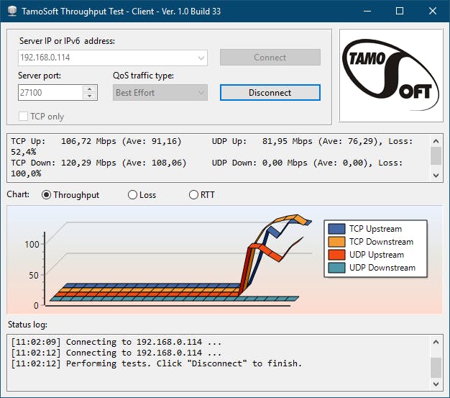Click the 'TCP Down: 120,29 Mbps' result text
This screenshot has height=398, width=450.
[63, 163]
